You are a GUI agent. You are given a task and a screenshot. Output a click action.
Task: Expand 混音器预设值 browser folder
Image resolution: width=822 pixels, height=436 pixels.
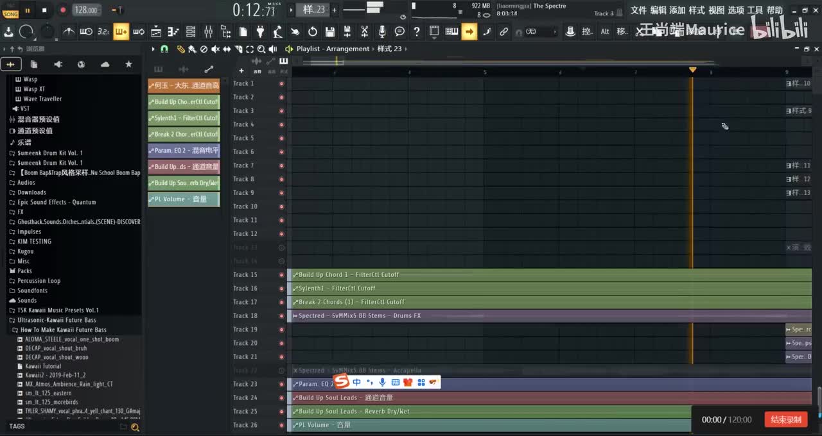38,119
